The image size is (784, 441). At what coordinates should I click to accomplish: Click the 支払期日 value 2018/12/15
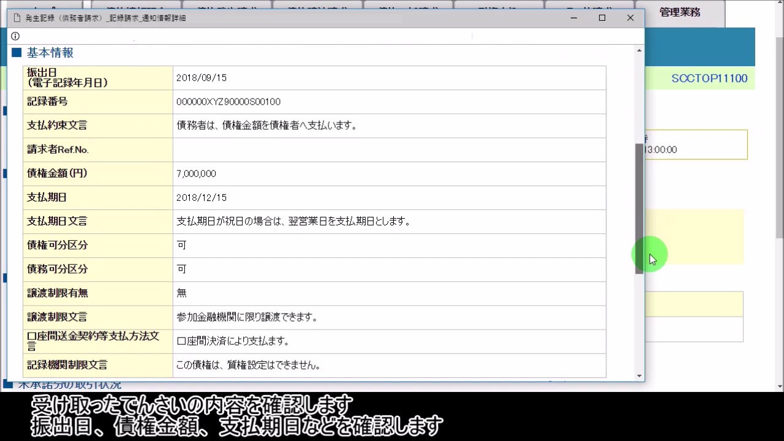pos(202,197)
